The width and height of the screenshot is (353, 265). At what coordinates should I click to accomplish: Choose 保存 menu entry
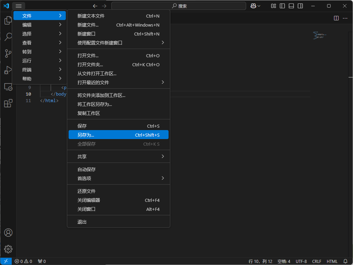pyautogui.click(x=119, y=126)
